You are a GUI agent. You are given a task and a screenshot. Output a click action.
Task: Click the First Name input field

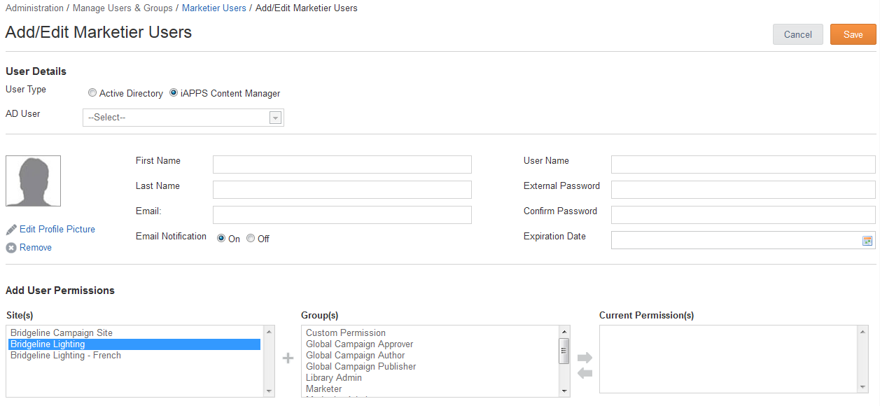[x=342, y=164]
